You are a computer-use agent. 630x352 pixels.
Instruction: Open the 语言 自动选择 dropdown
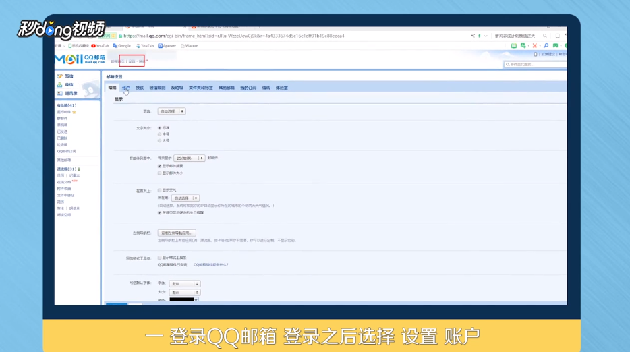click(x=171, y=111)
